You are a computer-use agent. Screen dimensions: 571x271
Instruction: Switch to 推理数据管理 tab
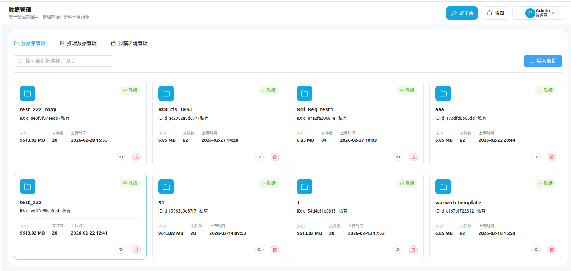[x=78, y=43]
